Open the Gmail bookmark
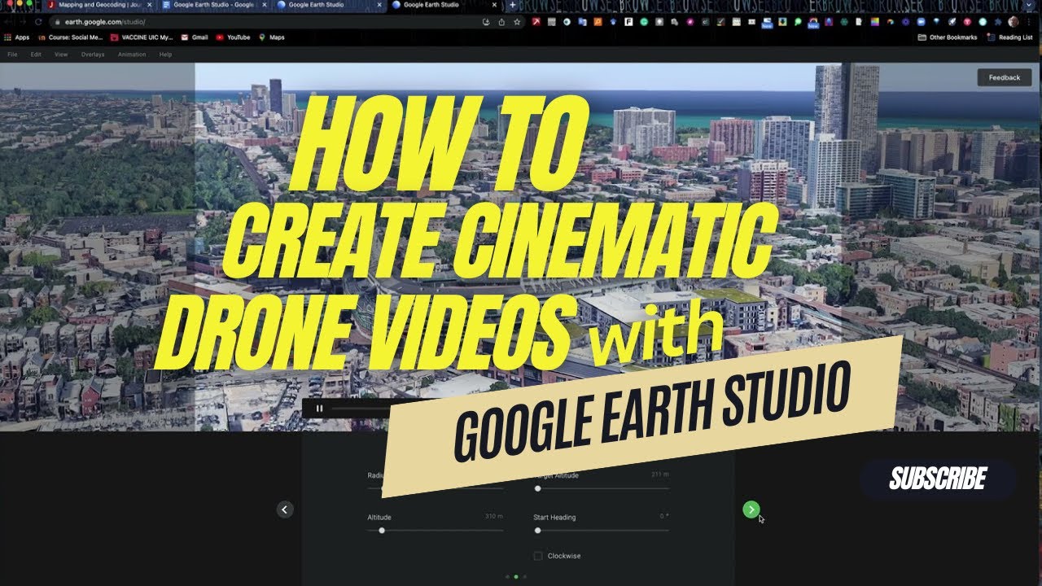This screenshot has height=586, width=1042. click(195, 37)
